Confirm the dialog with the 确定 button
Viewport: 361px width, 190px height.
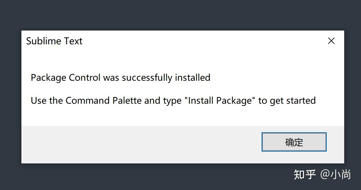294,142
